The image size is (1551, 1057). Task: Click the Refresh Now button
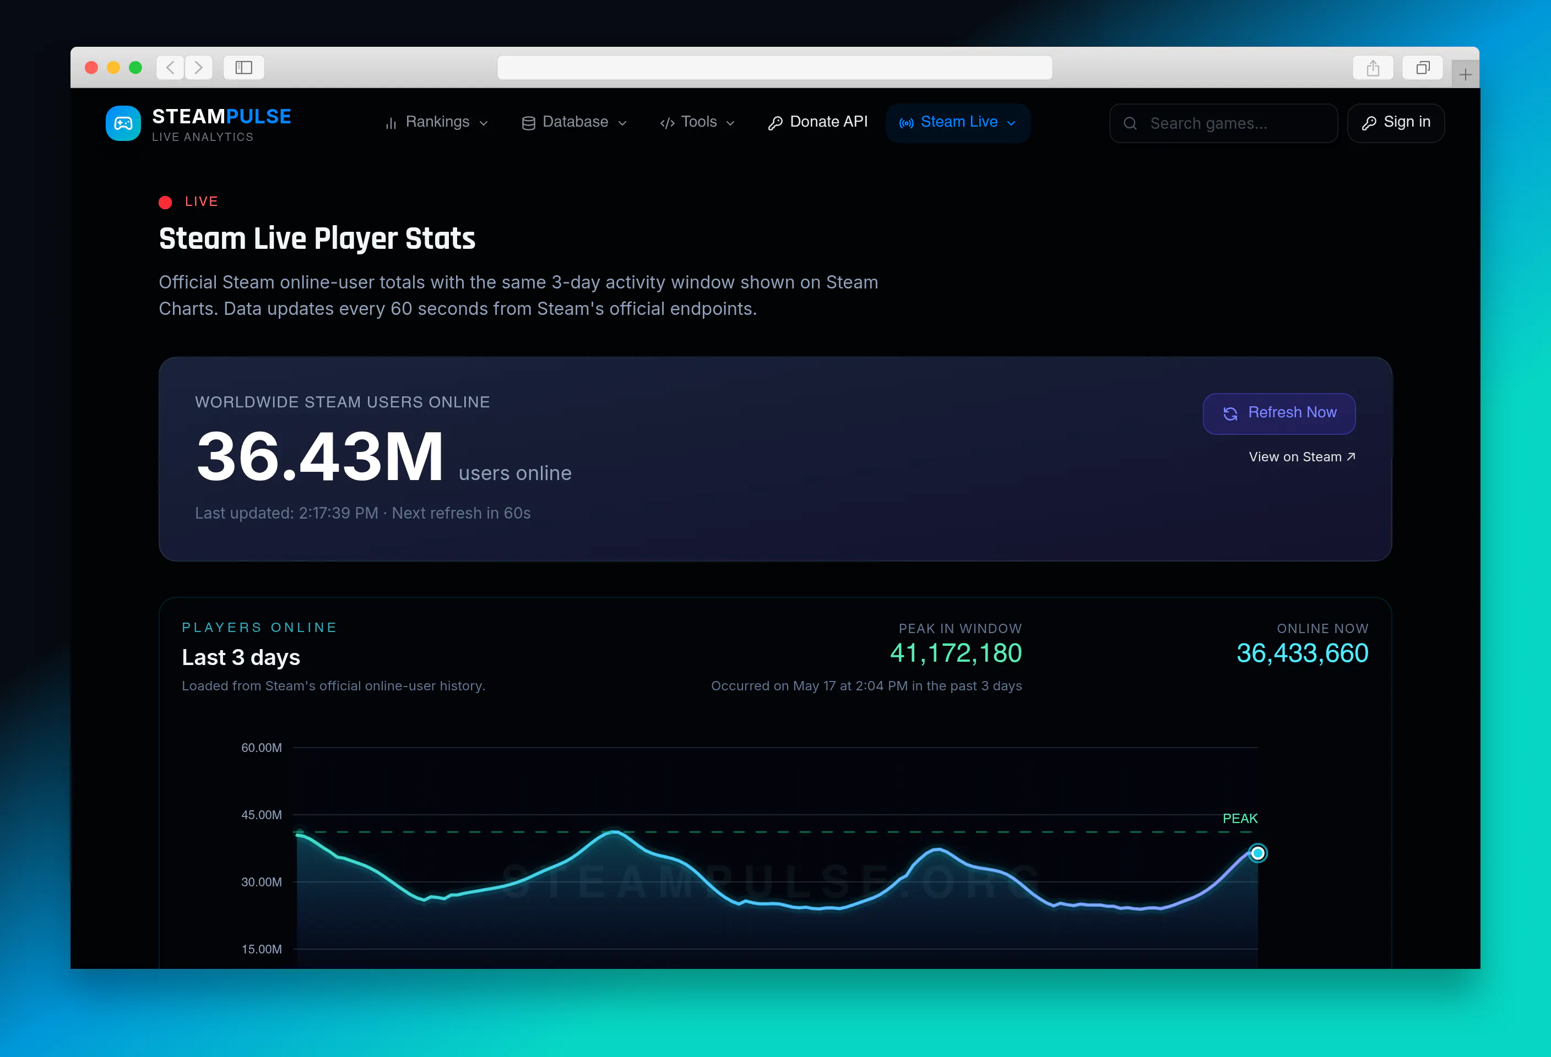pos(1279,413)
